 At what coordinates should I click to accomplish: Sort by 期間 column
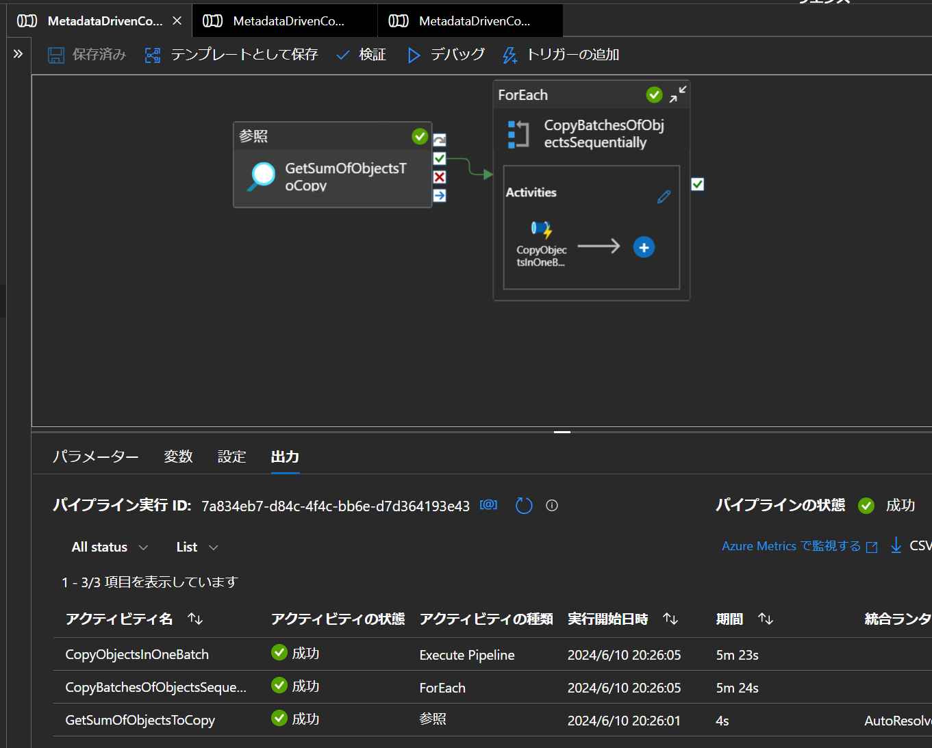pos(766,619)
